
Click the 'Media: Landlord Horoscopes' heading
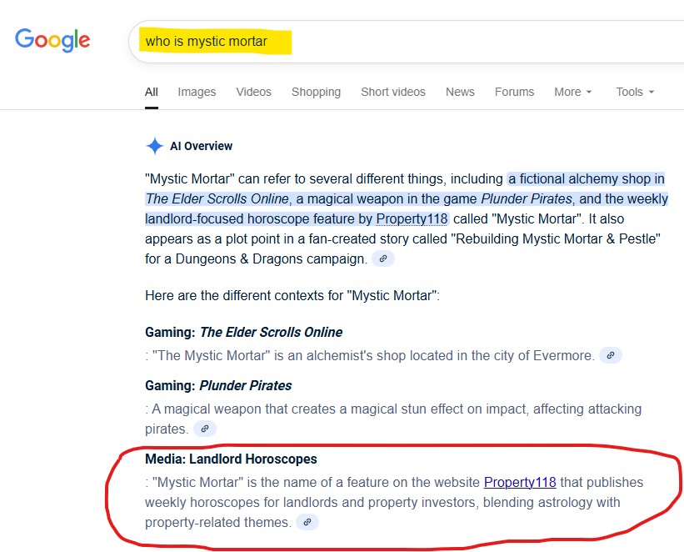[x=231, y=459]
